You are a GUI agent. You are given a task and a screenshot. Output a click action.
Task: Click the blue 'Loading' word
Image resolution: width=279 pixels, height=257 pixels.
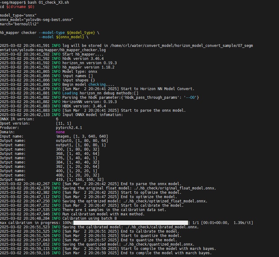[70, 93]
